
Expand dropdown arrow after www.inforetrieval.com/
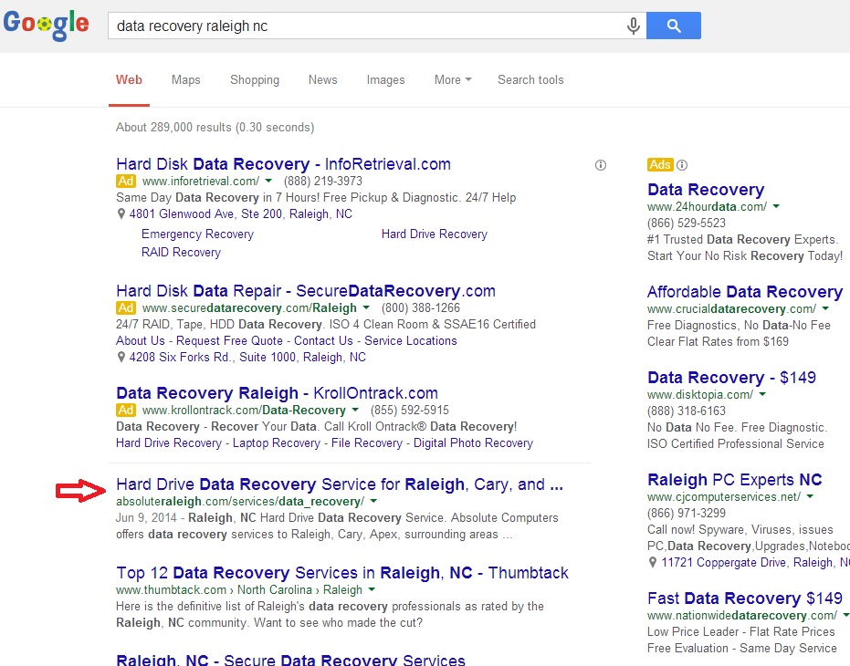[x=268, y=181]
